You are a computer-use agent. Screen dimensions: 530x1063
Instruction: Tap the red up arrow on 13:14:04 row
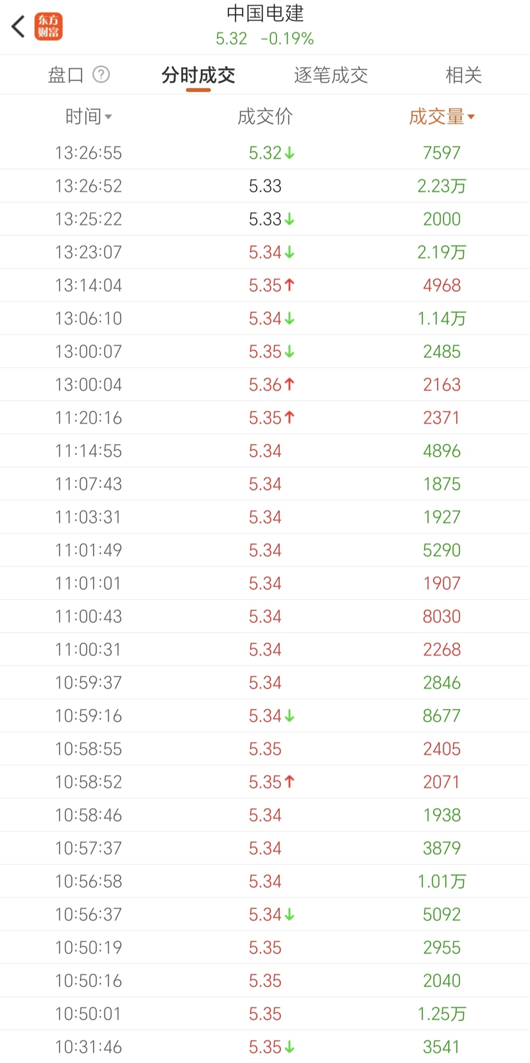point(289,285)
